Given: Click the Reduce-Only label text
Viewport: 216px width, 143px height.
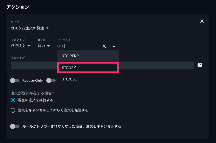Looking at the screenshot, I should (x=33, y=80).
